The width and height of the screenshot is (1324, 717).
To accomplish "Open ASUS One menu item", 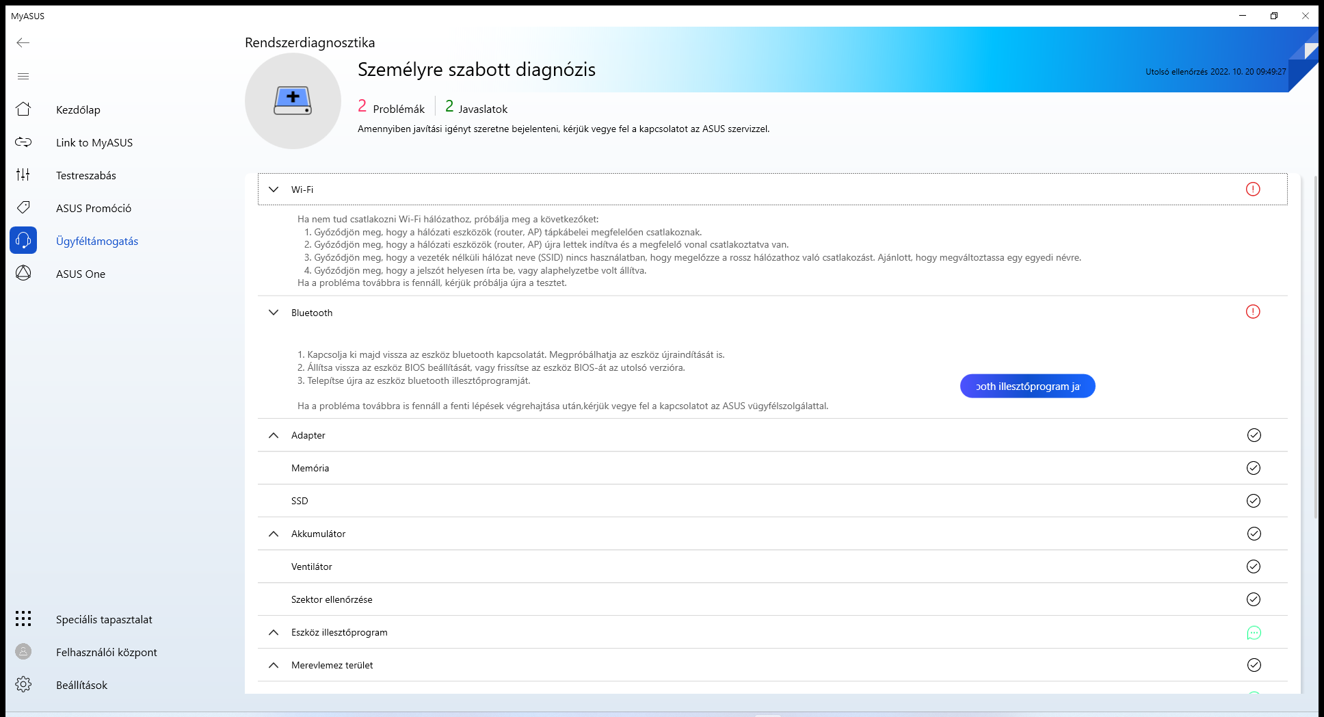I will pyautogui.click(x=81, y=274).
